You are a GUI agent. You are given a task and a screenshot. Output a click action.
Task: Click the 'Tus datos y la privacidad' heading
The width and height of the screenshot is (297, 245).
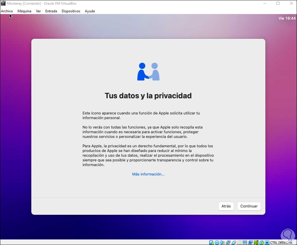tap(148, 96)
